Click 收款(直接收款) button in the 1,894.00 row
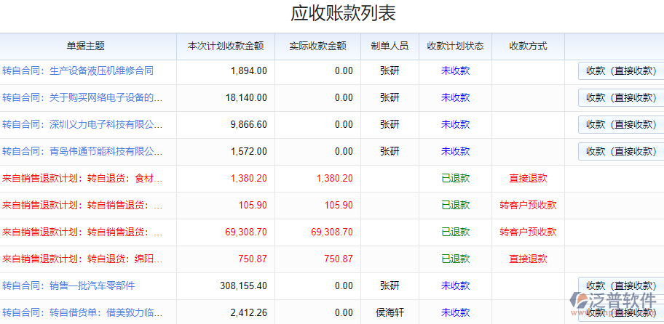 point(620,71)
